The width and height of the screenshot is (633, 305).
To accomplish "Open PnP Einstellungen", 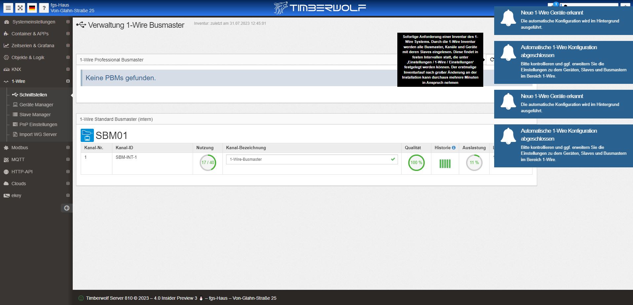I will tap(38, 124).
